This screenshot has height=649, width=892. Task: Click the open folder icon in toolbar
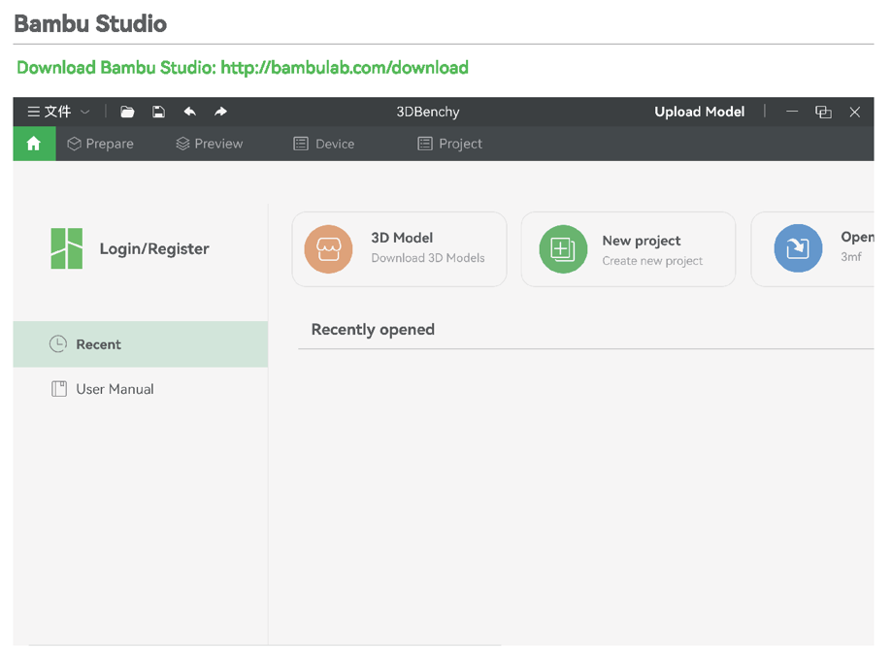tap(127, 113)
